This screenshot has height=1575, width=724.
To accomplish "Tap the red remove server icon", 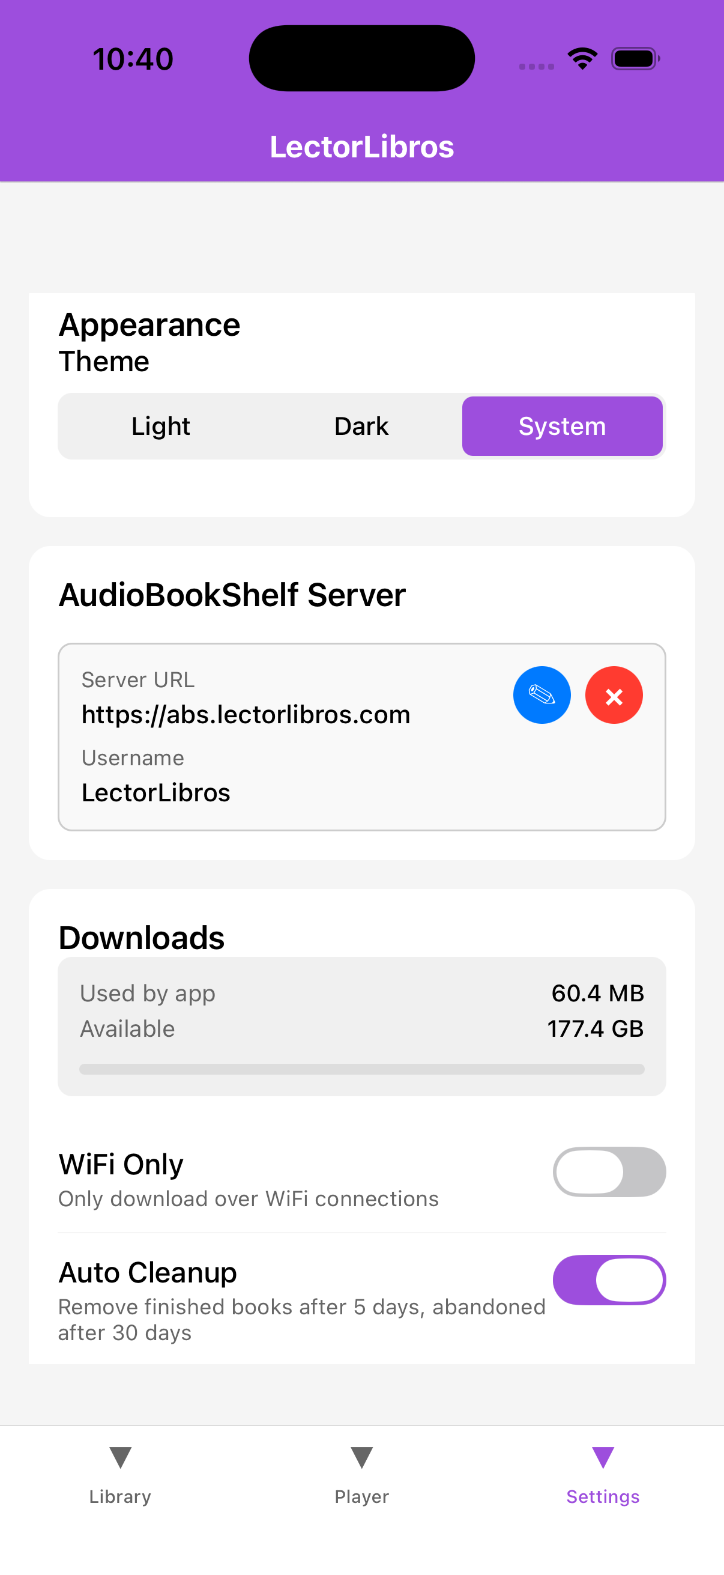I will (614, 695).
